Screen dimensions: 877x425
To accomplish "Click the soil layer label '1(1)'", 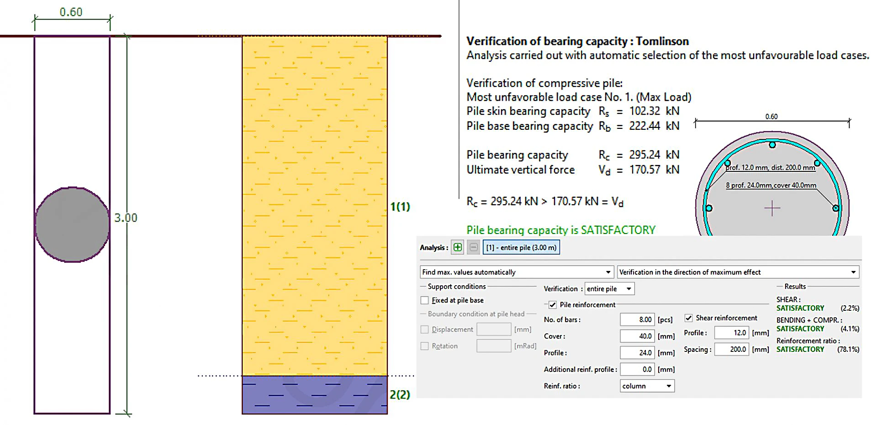I will point(400,207).
